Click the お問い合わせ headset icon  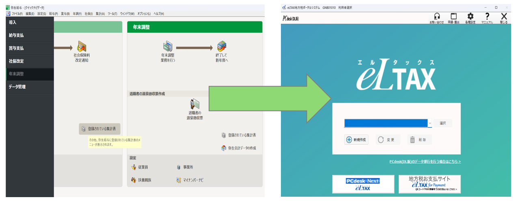tap(437, 17)
